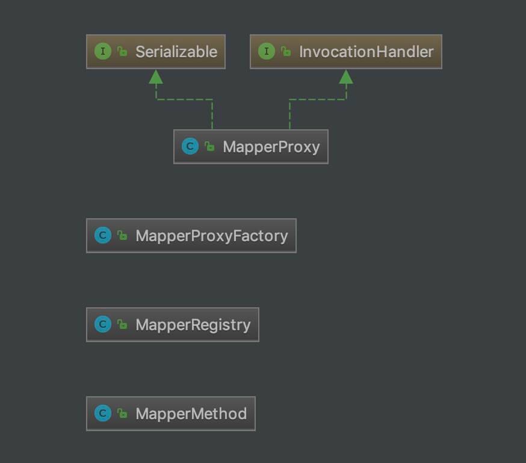
Task: Select the MapperProxy node label
Action: pos(271,147)
